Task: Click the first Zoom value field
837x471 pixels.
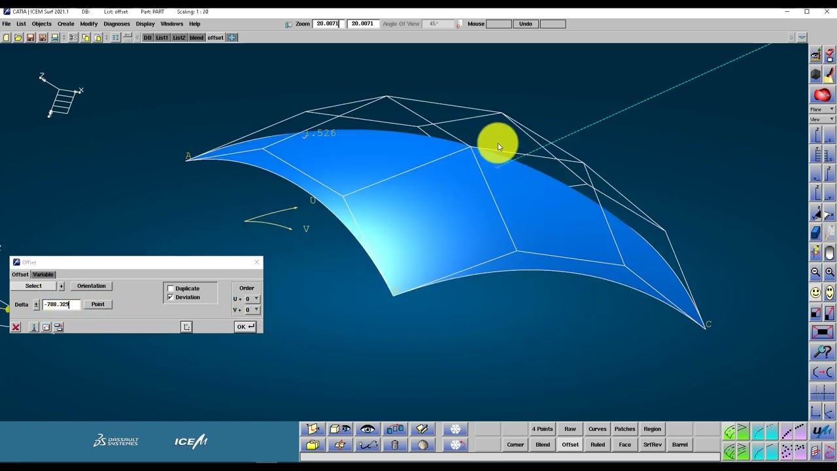Action: tap(328, 24)
